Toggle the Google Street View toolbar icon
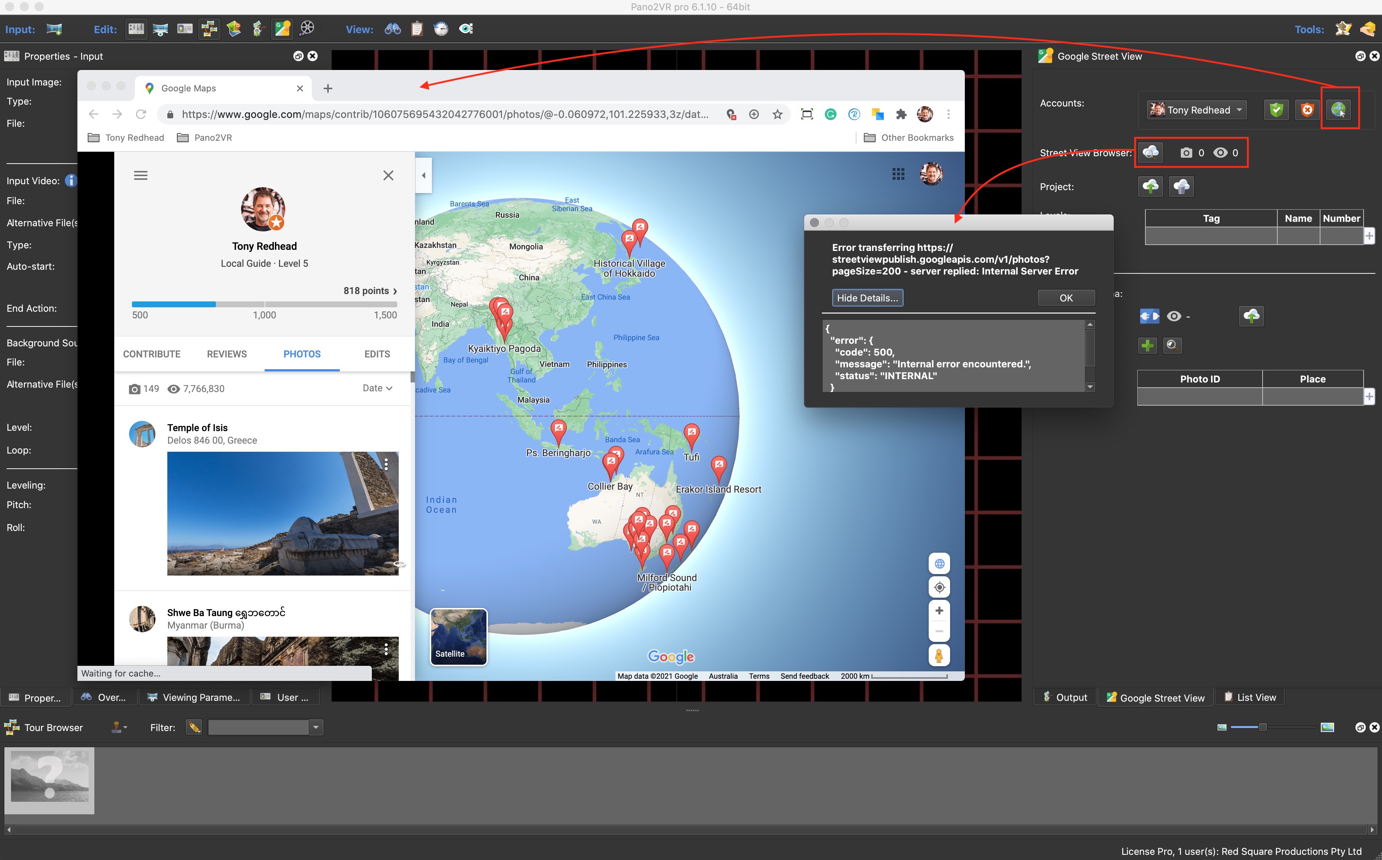The width and height of the screenshot is (1382, 860). coord(282,29)
